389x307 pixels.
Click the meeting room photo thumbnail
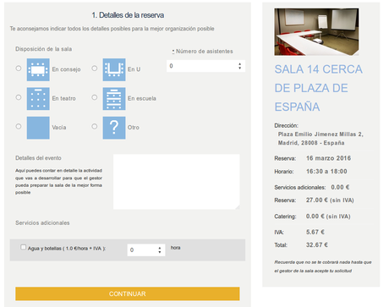[x=316, y=32]
